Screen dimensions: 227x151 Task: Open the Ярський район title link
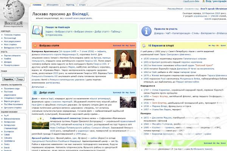(40, 138)
